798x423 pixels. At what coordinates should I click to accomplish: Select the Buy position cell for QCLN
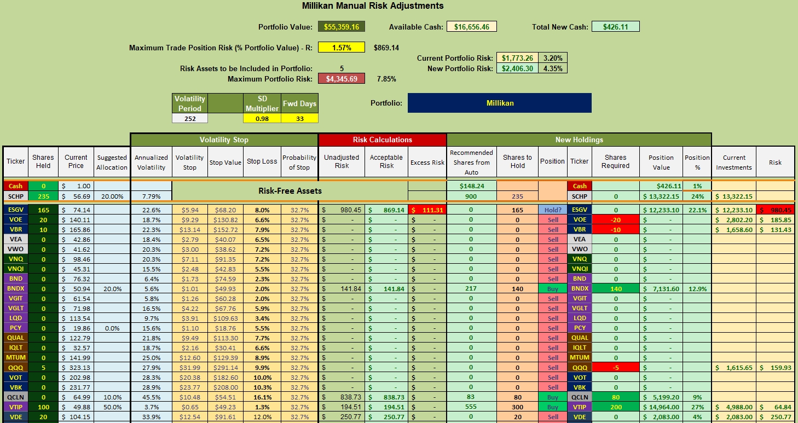[553, 397]
